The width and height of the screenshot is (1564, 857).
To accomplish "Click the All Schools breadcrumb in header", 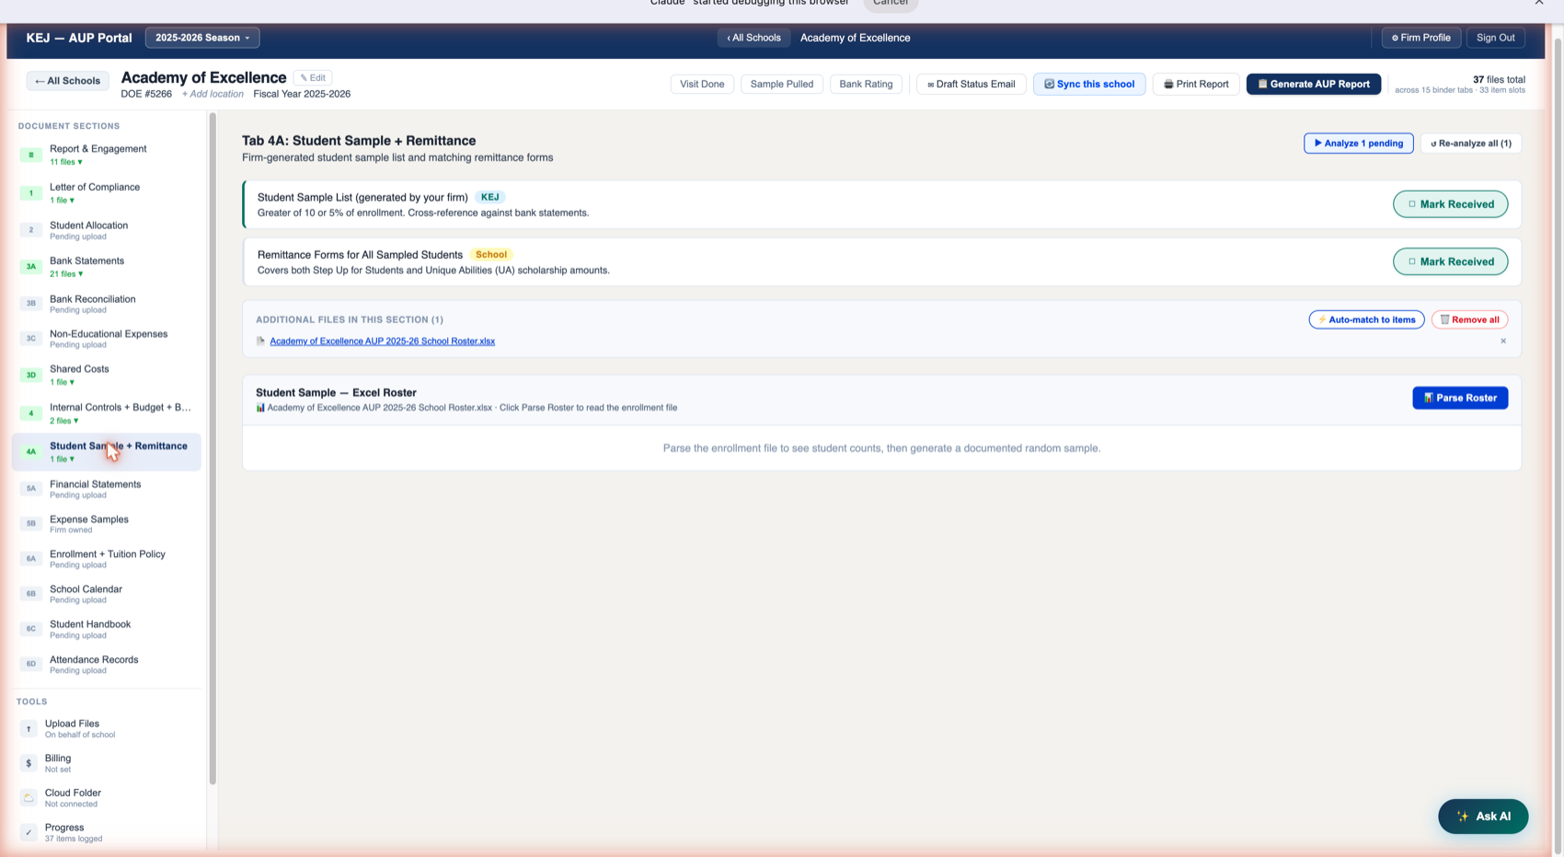I will point(753,38).
